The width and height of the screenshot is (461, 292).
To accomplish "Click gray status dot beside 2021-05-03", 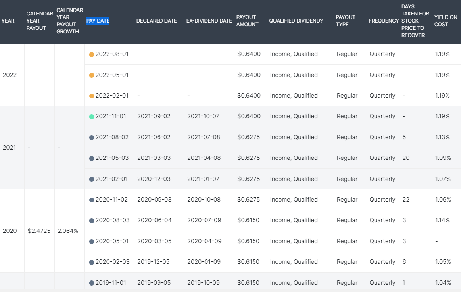I will [x=91, y=158].
